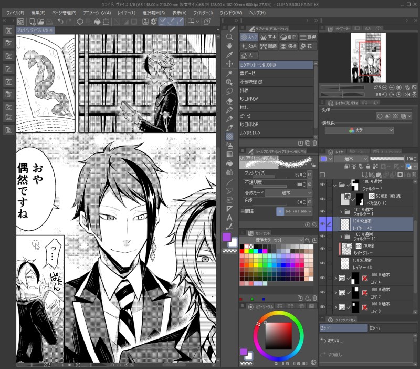Select the Eraser tool
Image resolution: width=420 pixels, height=369 pixels.
pos(229,101)
